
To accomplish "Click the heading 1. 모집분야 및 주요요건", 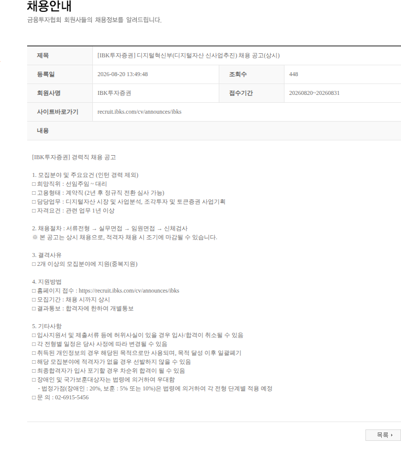I will tap(85, 175).
